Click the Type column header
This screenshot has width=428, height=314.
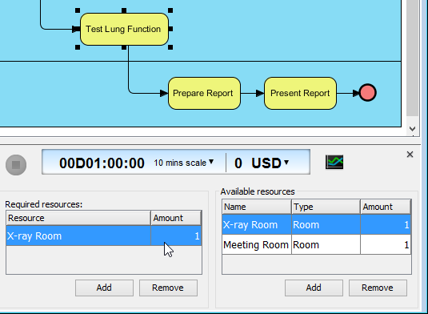pos(326,207)
